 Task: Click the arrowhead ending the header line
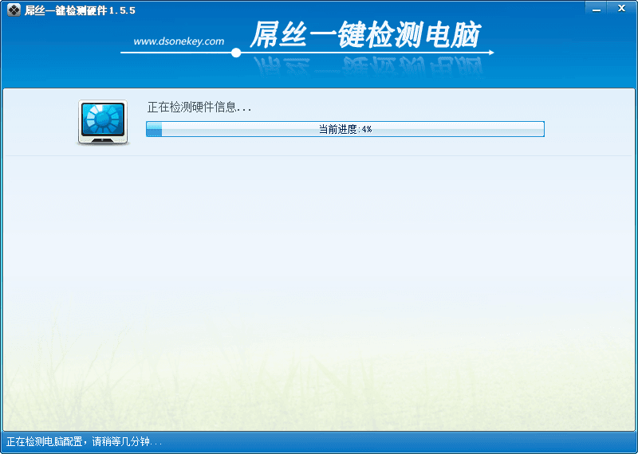(x=491, y=53)
